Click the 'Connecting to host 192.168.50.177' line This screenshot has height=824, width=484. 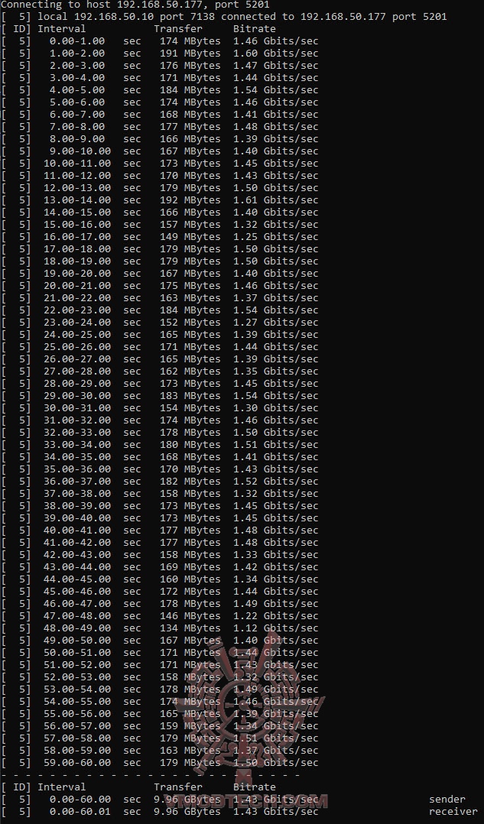(x=135, y=5)
